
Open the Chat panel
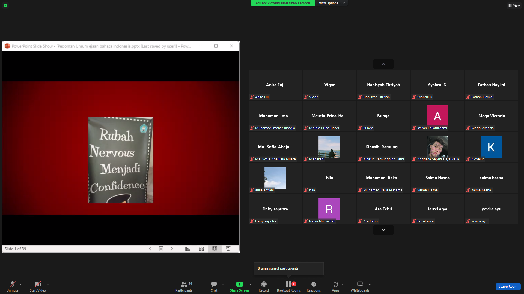tap(214, 286)
